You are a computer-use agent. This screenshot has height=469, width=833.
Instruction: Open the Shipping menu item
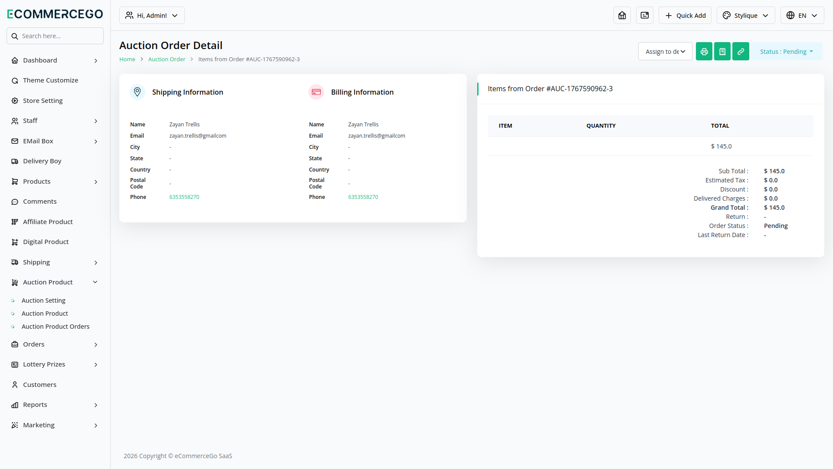point(55,262)
